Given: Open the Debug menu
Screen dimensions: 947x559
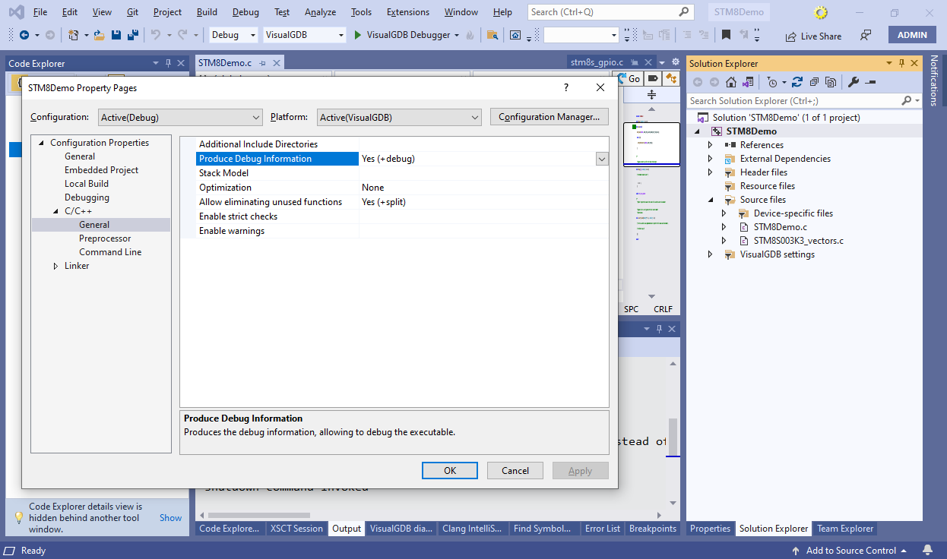Looking at the screenshot, I should (x=245, y=12).
